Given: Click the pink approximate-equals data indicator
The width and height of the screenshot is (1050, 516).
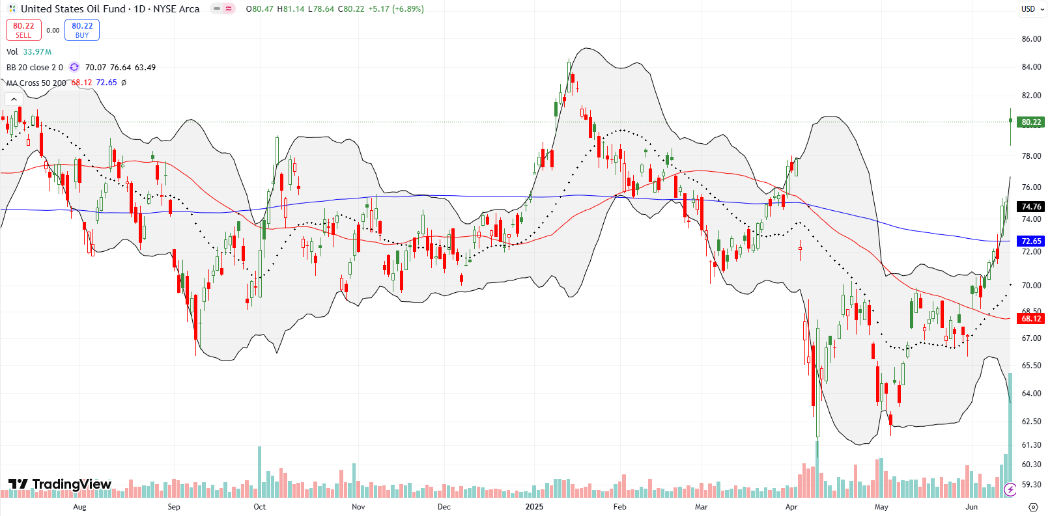Looking at the screenshot, I should pyautogui.click(x=229, y=9).
